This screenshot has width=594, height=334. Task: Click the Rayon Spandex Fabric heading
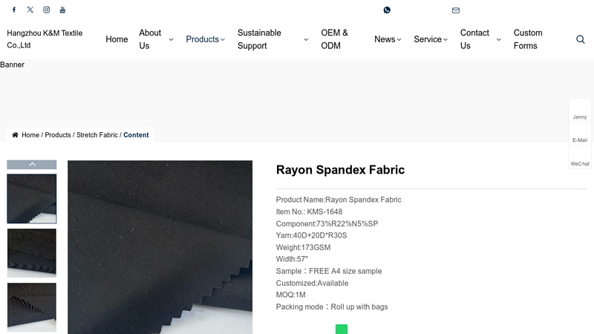(340, 170)
